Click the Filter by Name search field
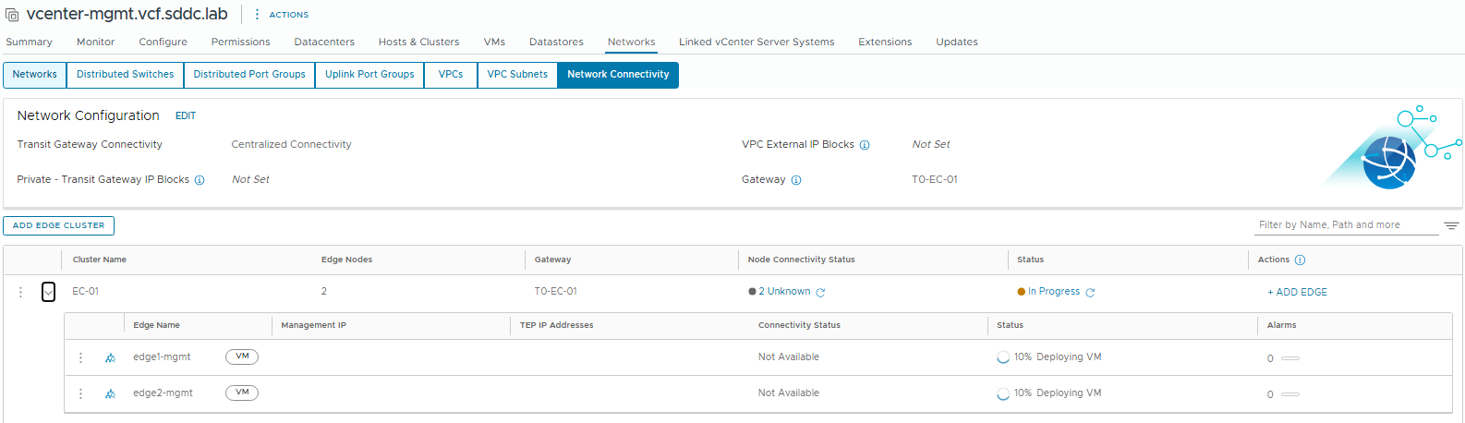The image size is (1465, 423). point(1345,225)
